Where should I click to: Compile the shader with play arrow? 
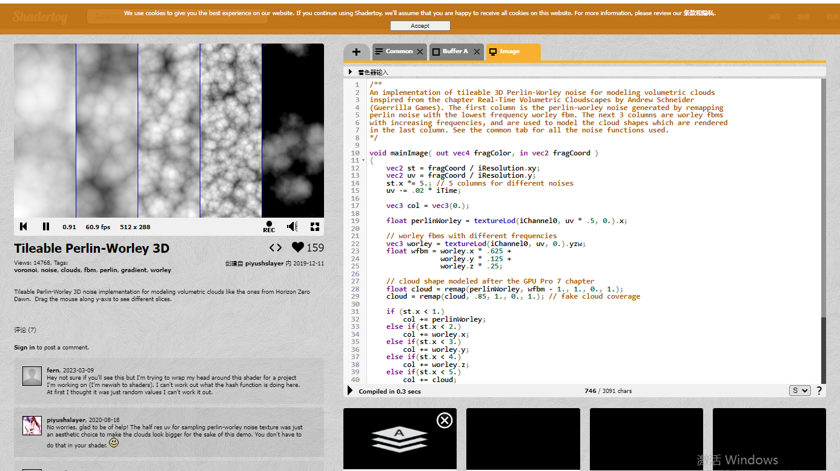tap(350, 391)
